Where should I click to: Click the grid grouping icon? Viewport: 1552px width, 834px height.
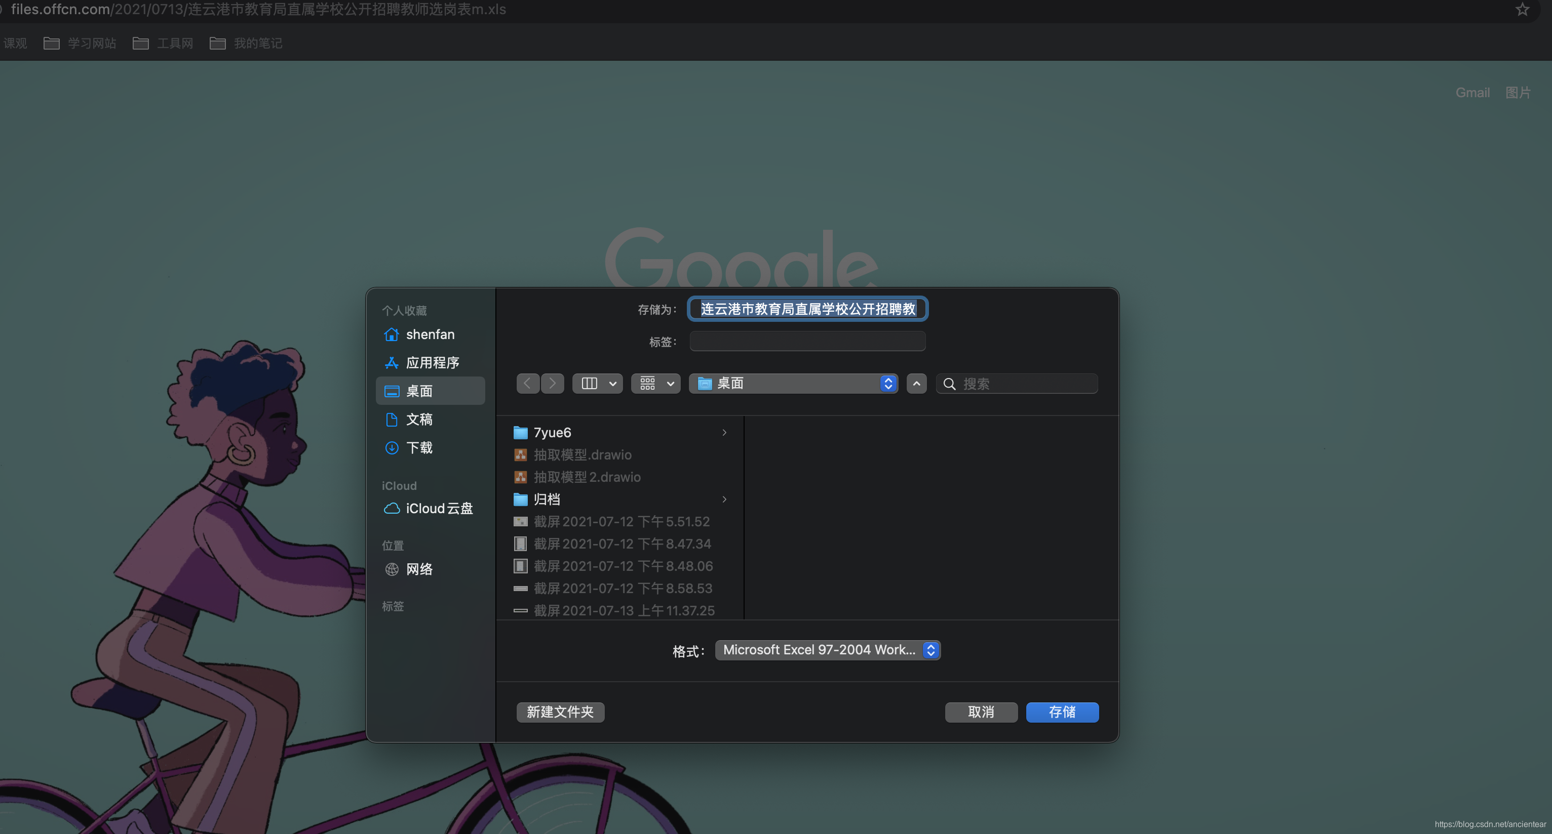pos(648,383)
